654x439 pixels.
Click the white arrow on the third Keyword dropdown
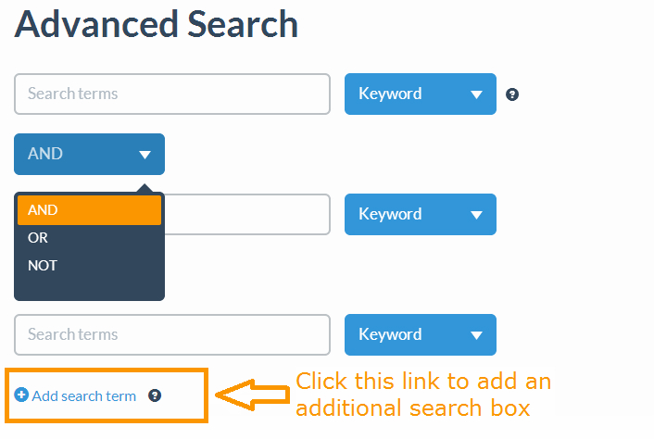476,335
